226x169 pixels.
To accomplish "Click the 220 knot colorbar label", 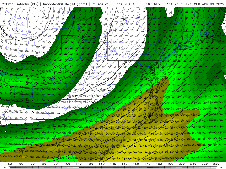I will click(205, 164).
